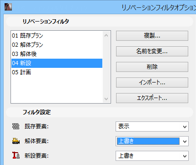This screenshot has height=165, width=196.
Task: Click the filter list scroll down arrow
Action: pyautogui.click(x=106, y=99)
